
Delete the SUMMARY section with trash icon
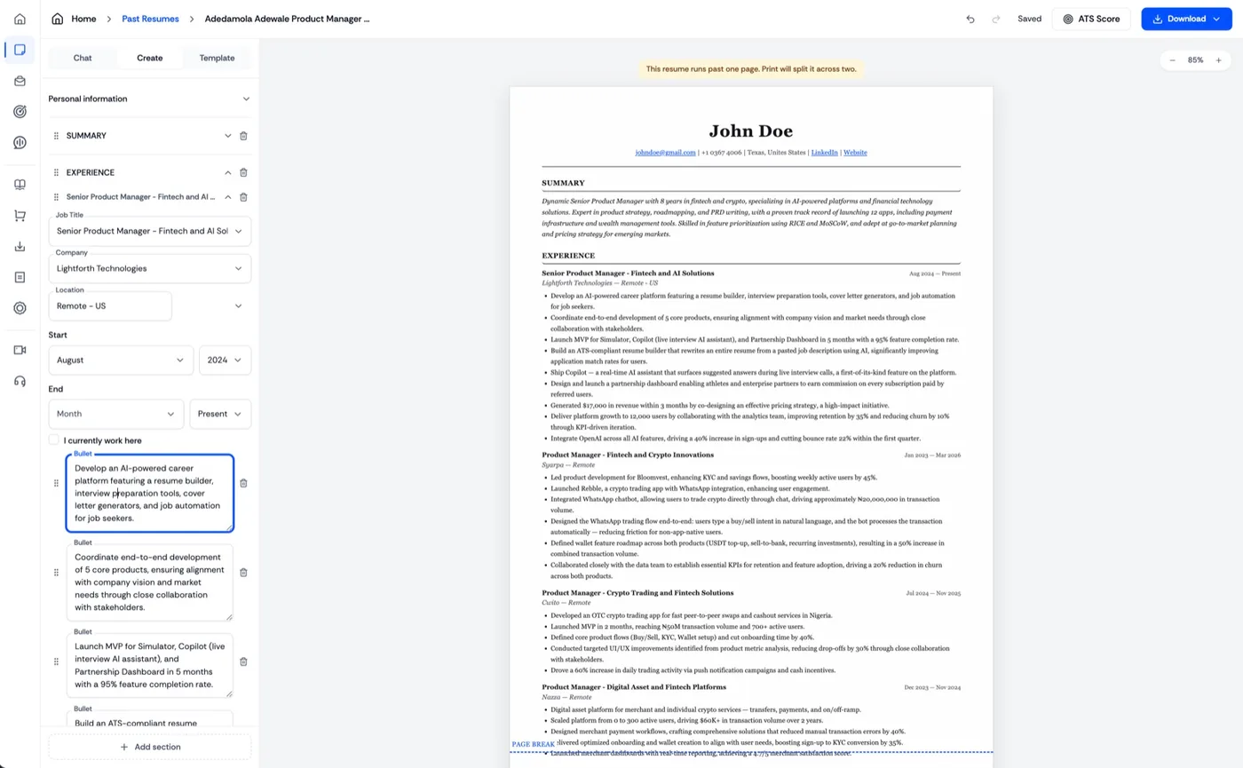tap(243, 136)
